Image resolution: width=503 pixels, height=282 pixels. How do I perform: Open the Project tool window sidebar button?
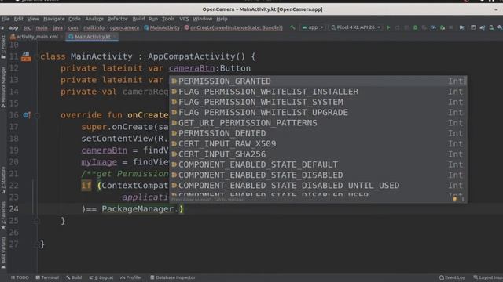pos(3,47)
